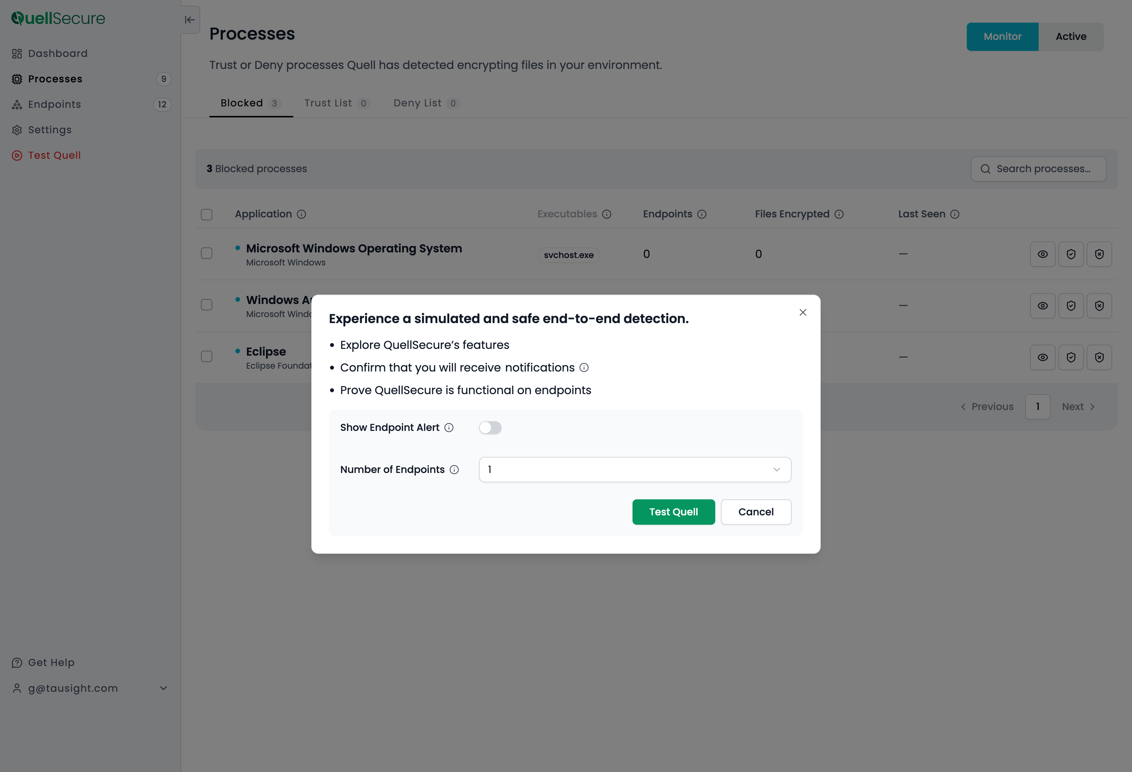Click the info icon next to notifications bullet
The image size is (1132, 772).
pyautogui.click(x=584, y=368)
